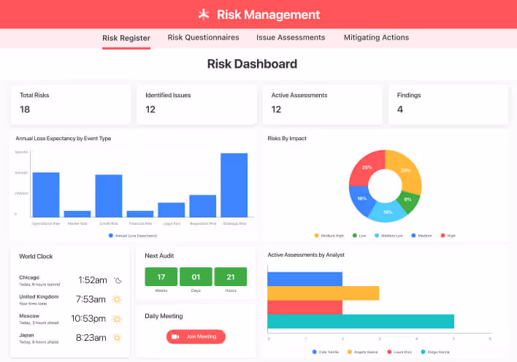Click the video camera icon in Join Meeting
Viewport: 517px width, 362px height.
175,336
